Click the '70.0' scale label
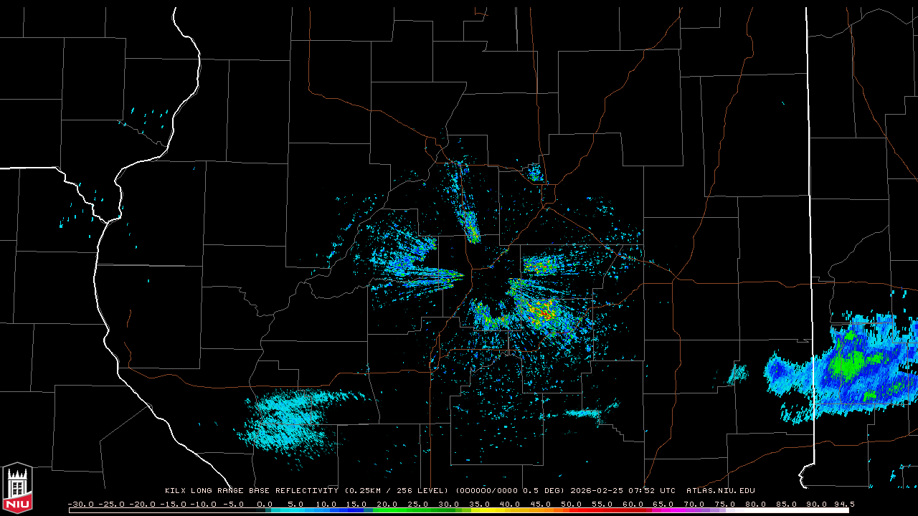 tap(694, 504)
